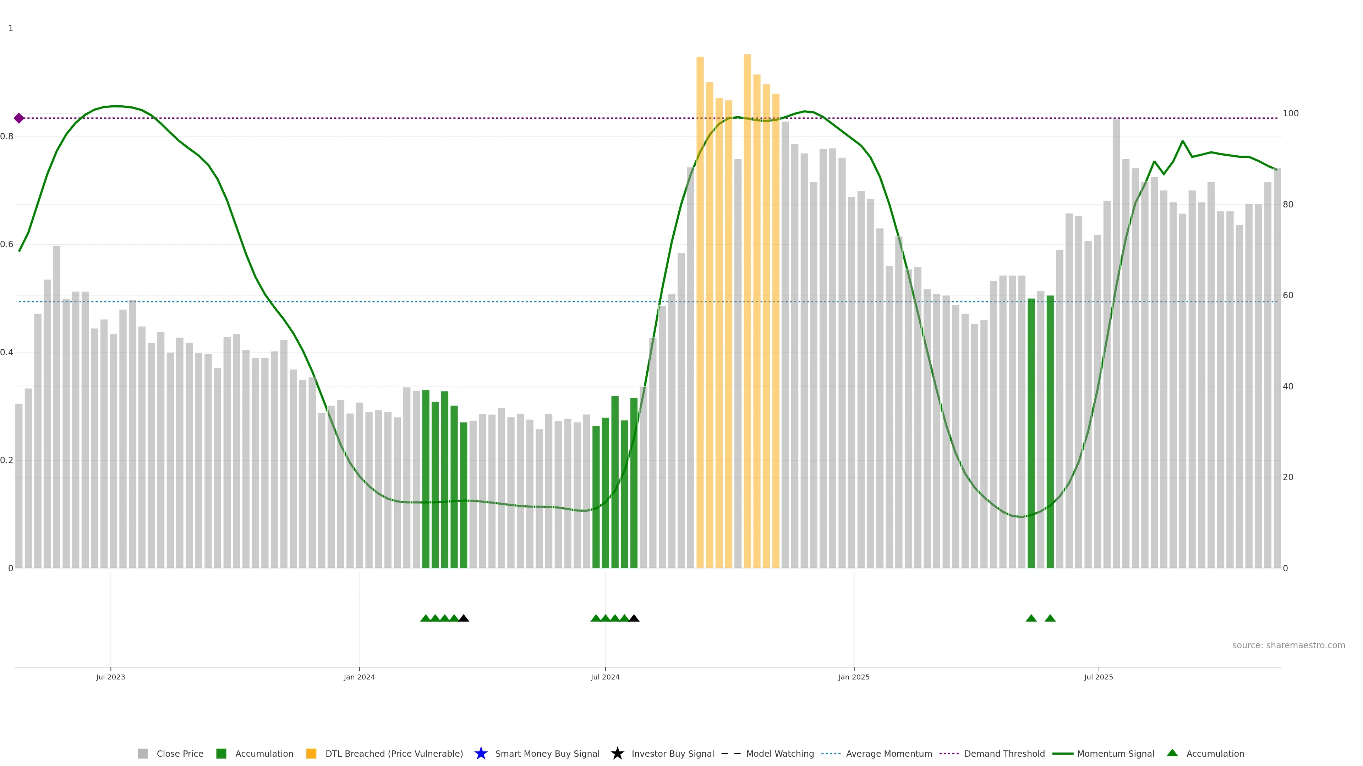Click the Jul 2023 axis label
This screenshot has width=1363, height=766.
(111, 677)
